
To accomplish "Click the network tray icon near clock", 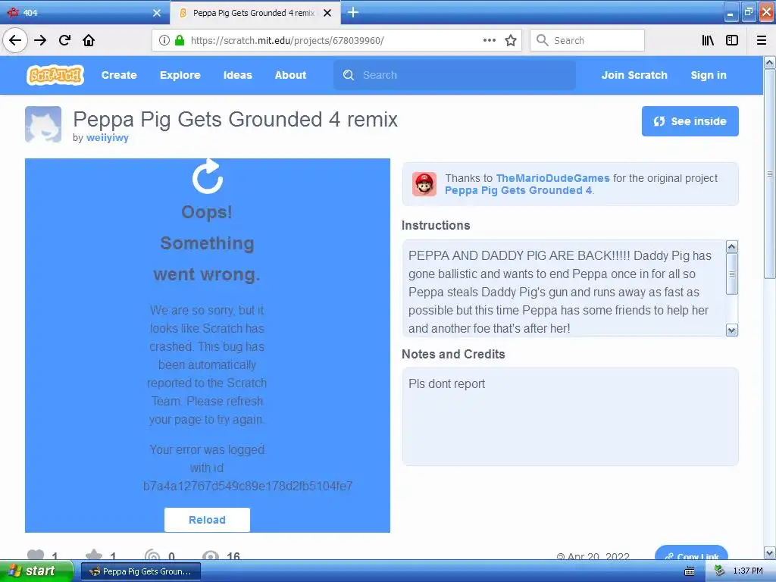I will click(719, 571).
